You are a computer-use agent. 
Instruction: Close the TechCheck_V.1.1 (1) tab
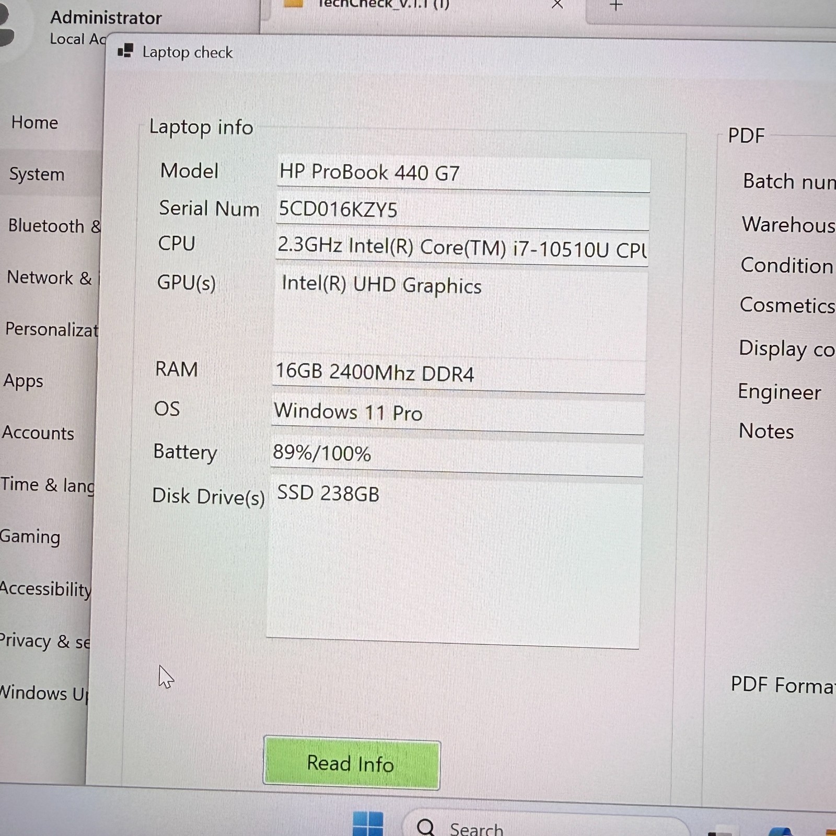pos(558,4)
